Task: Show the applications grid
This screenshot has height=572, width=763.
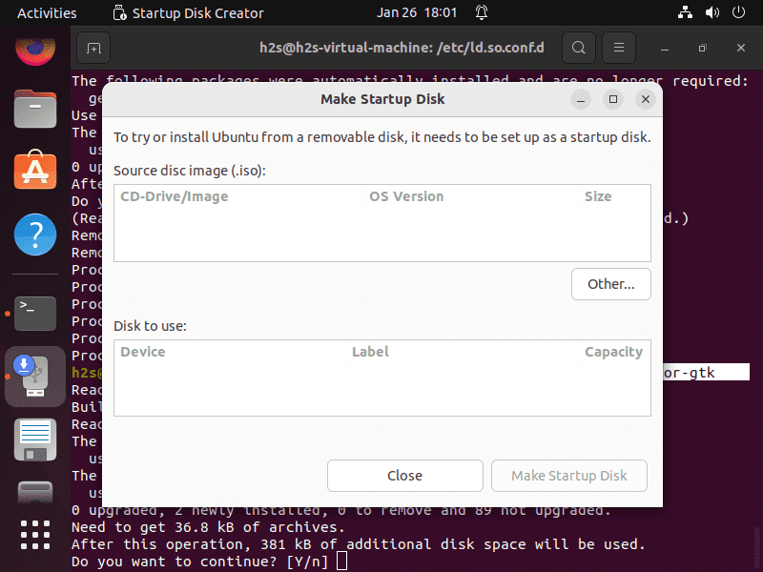Action: point(35,535)
